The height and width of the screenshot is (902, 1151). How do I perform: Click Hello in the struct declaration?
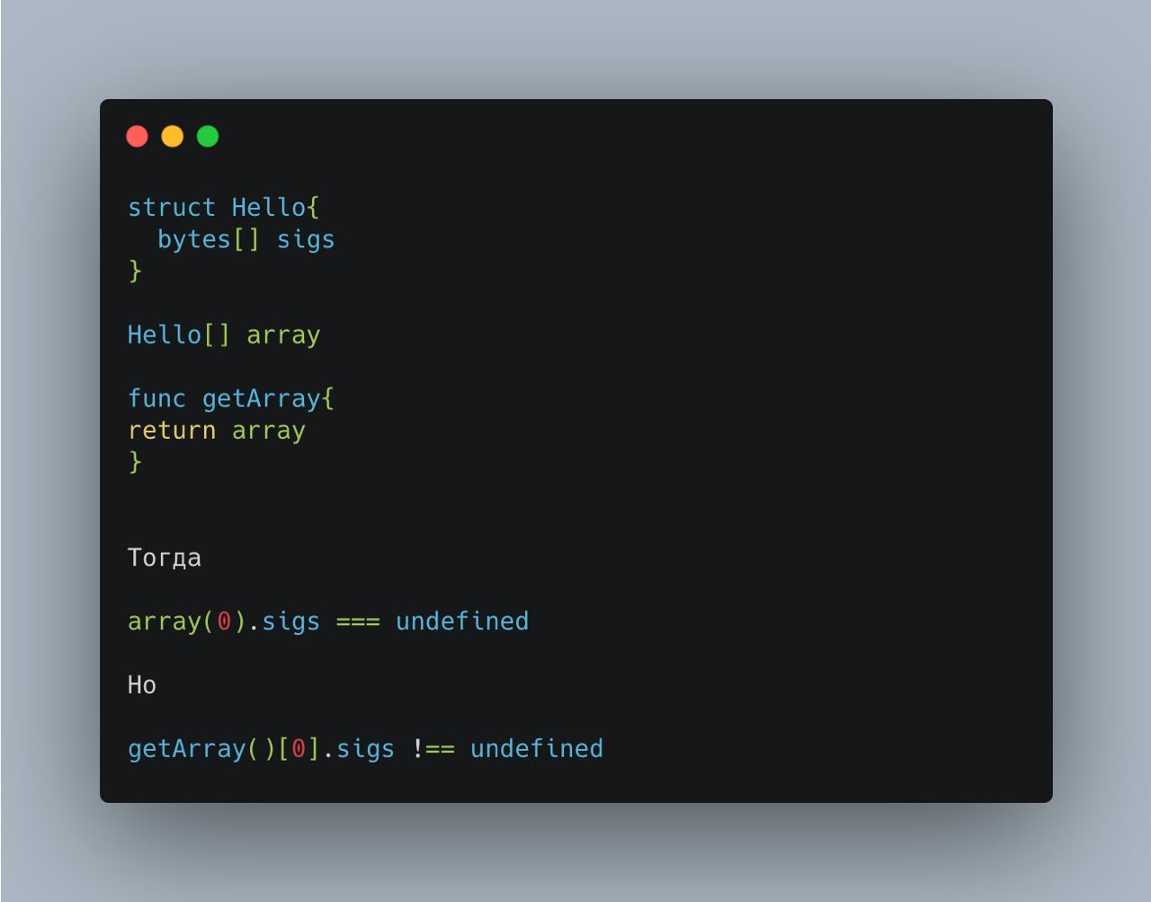tap(269, 208)
